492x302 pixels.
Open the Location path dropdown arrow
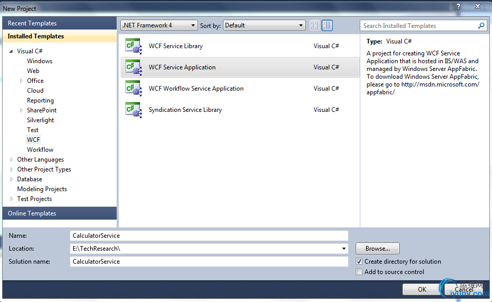point(344,249)
